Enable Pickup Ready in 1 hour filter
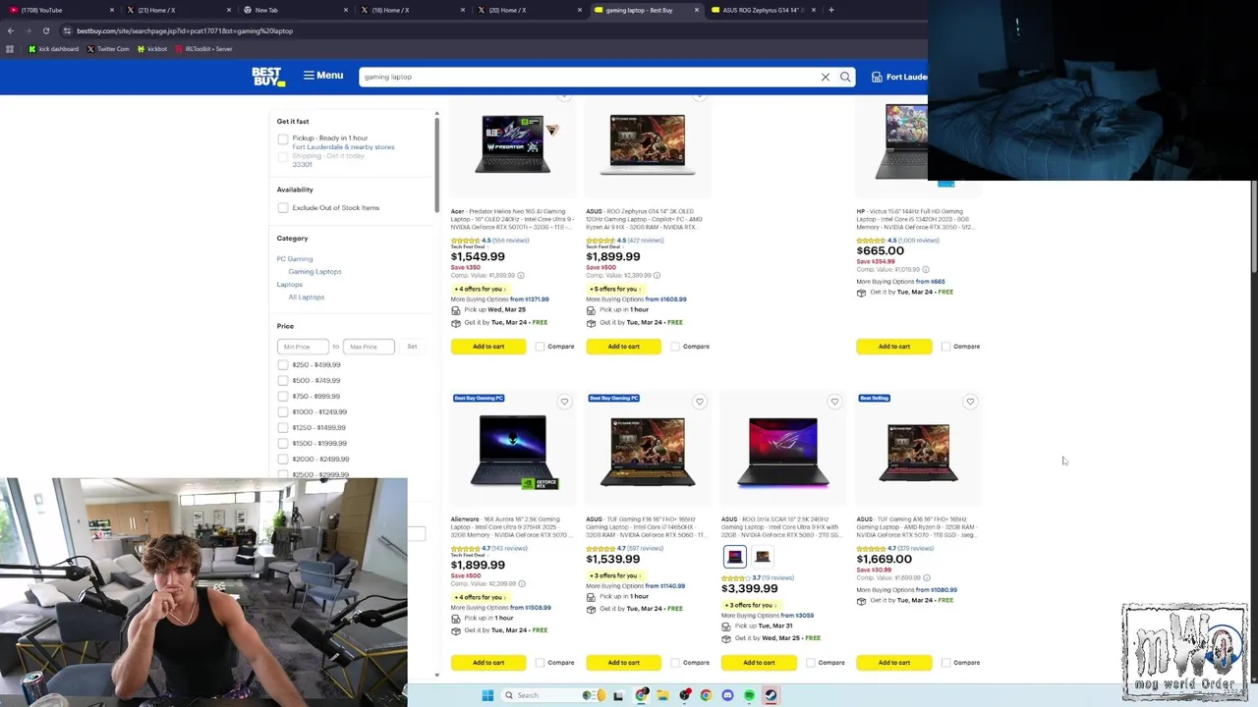The height and width of the screenshot is (707, 1258). click(283, 139)
